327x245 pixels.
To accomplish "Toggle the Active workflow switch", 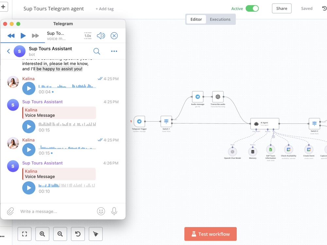I will pos(252,8).
